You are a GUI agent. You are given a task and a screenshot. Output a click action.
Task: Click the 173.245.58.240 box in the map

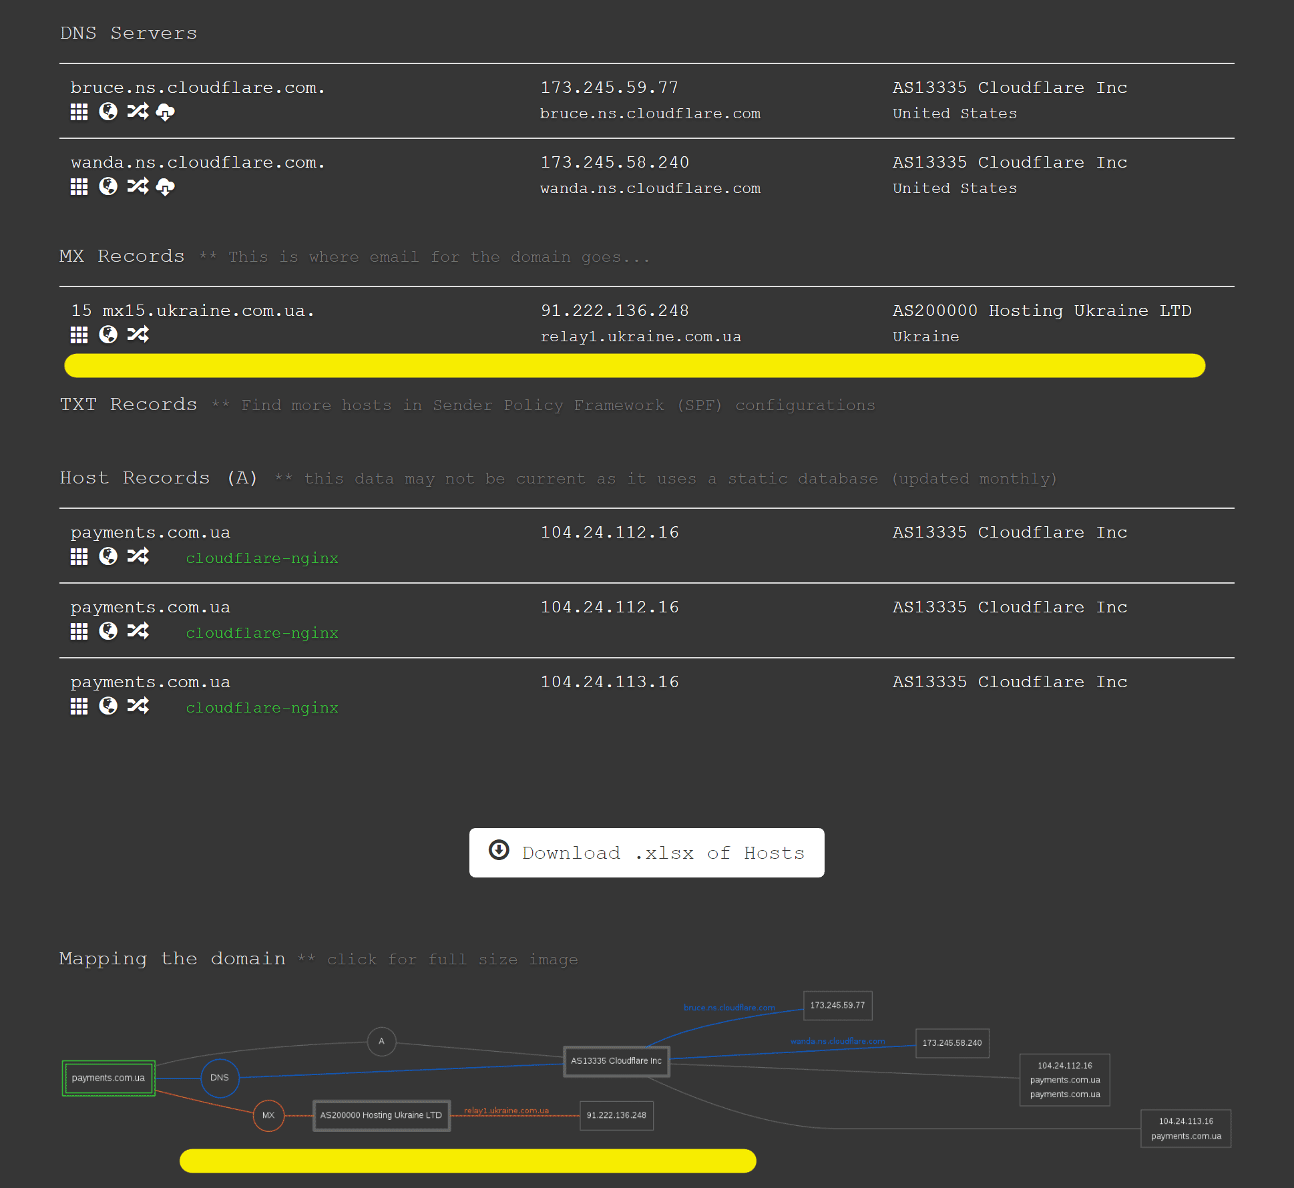952,1043
